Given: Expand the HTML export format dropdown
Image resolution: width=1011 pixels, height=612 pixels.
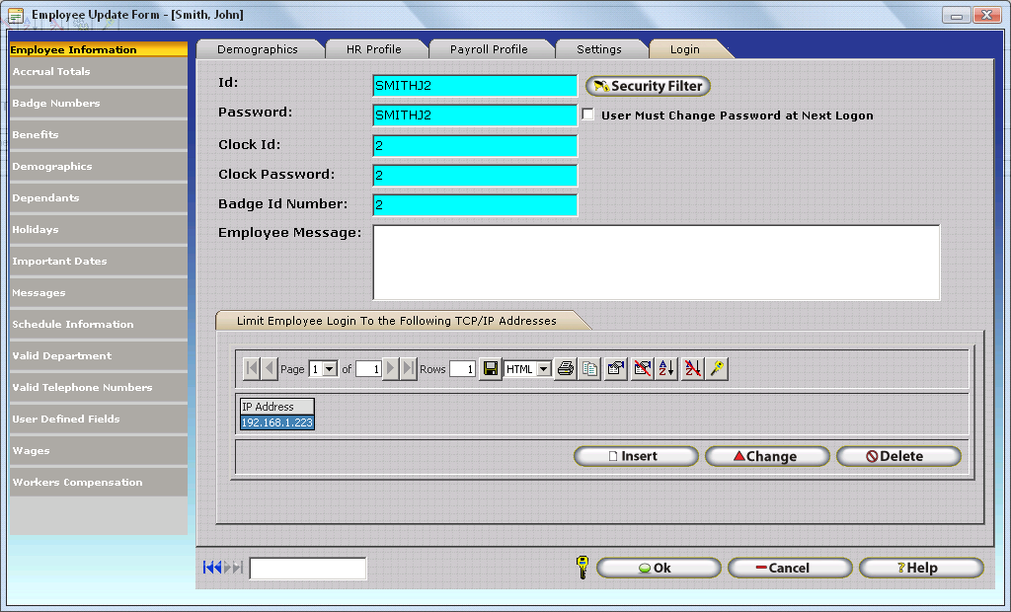Looking at the screenshot, I should coord(543,369).
